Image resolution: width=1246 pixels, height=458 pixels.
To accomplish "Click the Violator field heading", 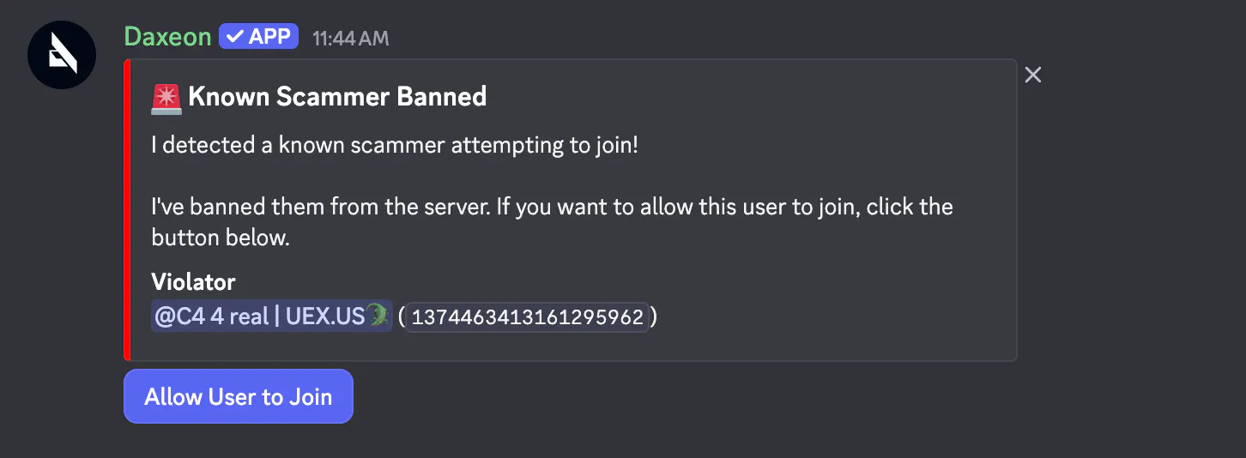I will pos(193,281).
